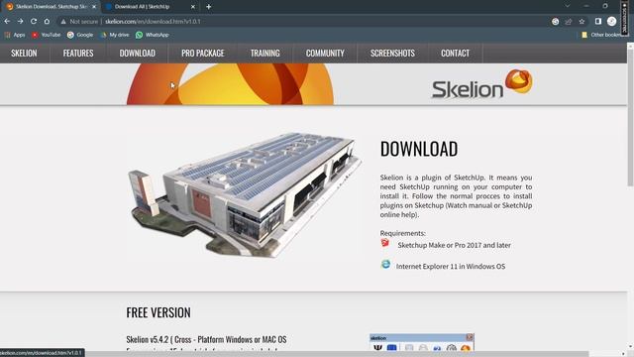Select the Skelion Download tab

coord(51,7)
